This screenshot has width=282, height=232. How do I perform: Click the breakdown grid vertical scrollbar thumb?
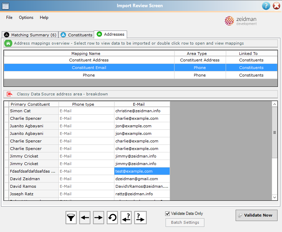pos(274,132)
